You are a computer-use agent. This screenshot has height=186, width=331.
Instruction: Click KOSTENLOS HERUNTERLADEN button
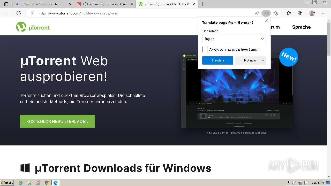click(x=57, y=121)
